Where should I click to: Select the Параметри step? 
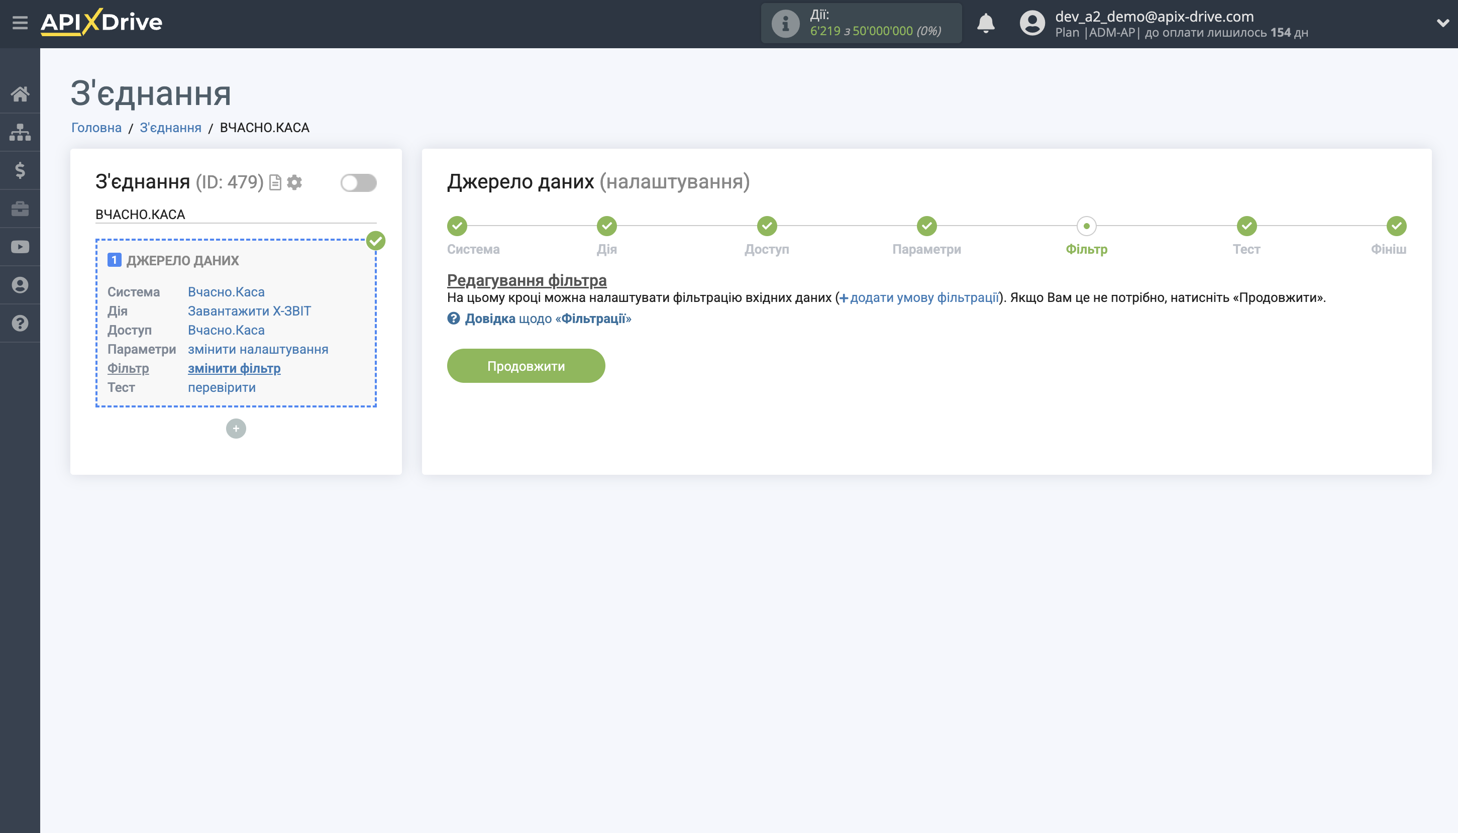tap(926, 227)
